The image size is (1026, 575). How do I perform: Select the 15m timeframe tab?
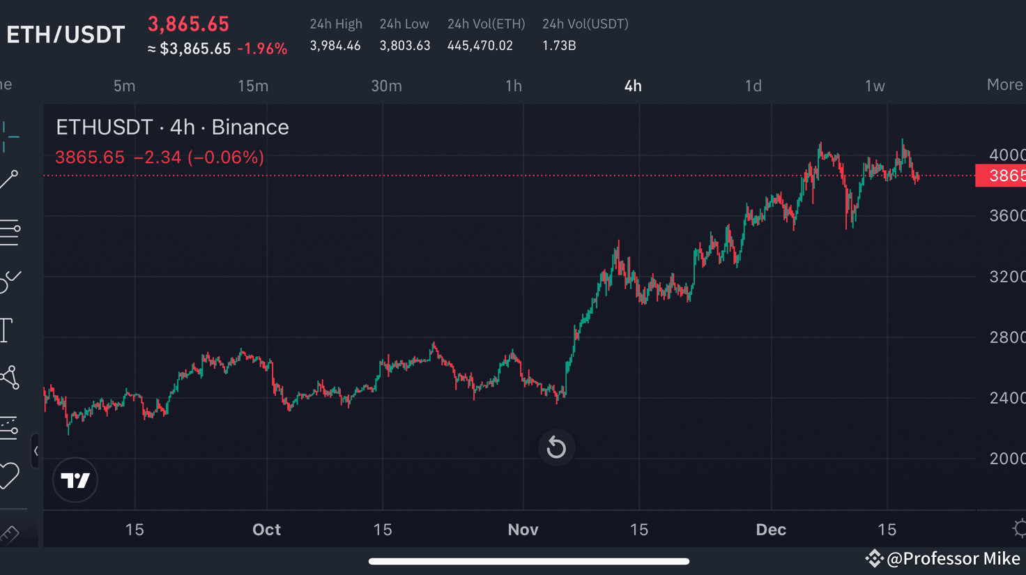[x=252, y=86]
